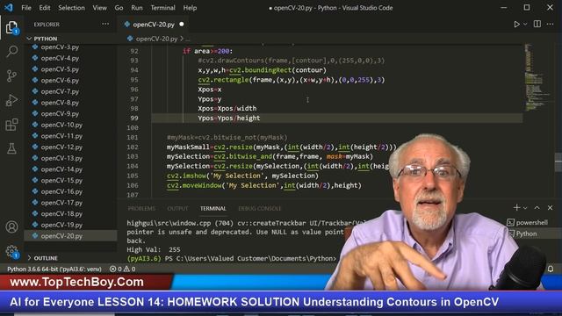This screenshot has height=316, width=562.
Task: Open the Selection menu
Action: point(71,8)
